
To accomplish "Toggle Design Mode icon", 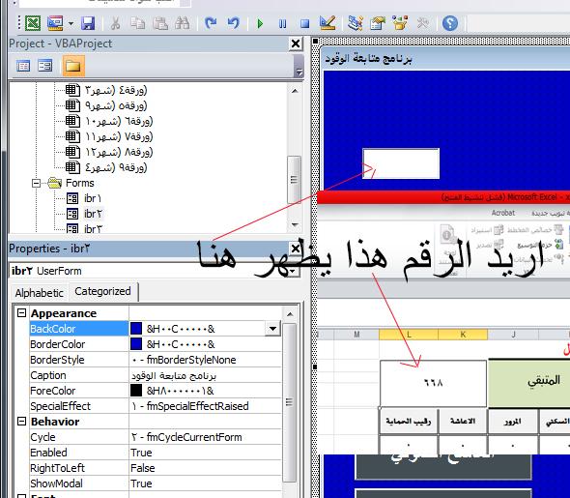I will click(x=328, y=23).
